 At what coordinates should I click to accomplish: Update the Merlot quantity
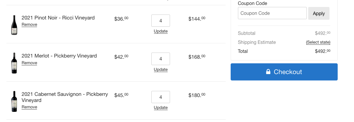coord(161,69)
